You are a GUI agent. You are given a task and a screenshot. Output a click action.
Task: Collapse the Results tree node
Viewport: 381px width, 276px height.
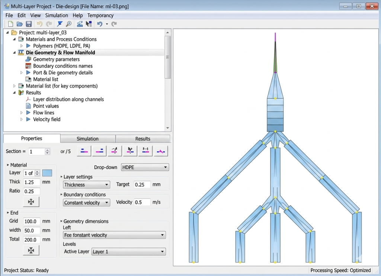pyautogui.click(x=14, y=92)
